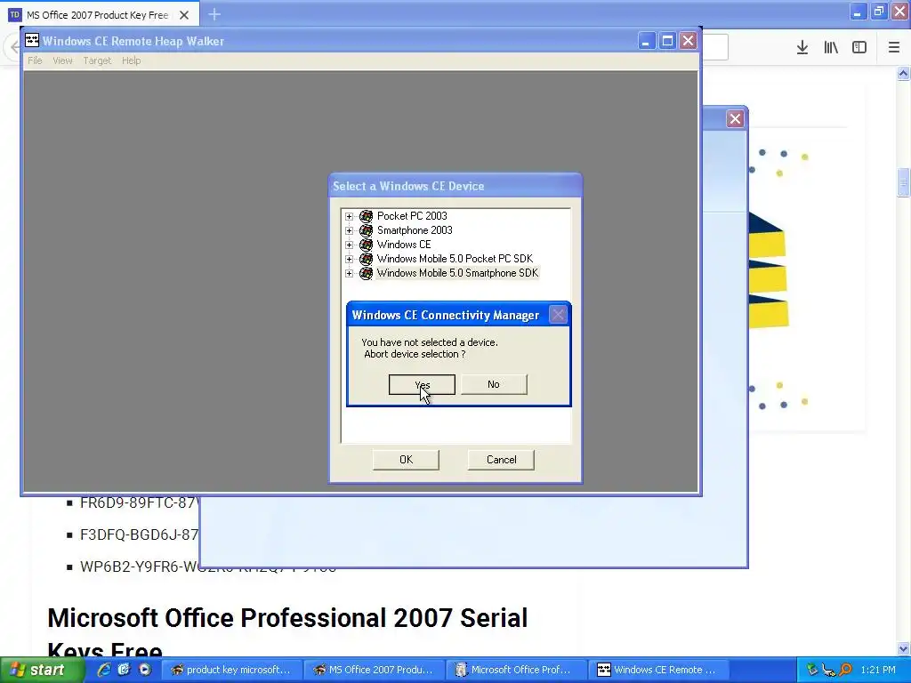Click Yes to abort device selection
Viewport: 911px width, 683px height.
coord(422,384)
